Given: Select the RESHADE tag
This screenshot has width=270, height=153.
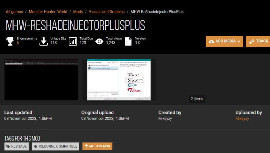Looking at the screenshot, I should (17, 146).
